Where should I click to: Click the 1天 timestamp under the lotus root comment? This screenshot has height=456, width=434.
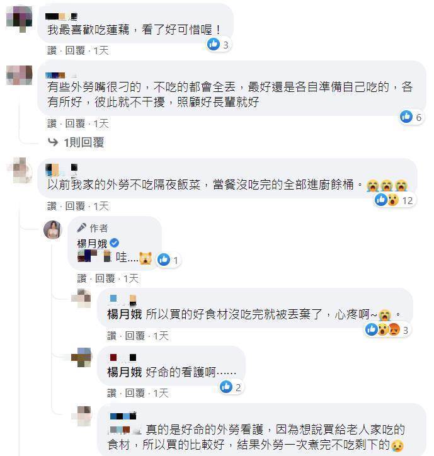(101, 50)
